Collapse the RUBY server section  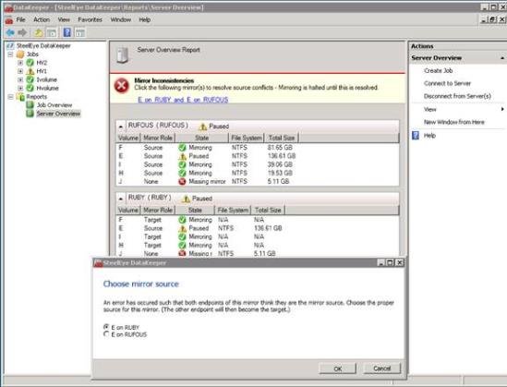tap(121, 199)
